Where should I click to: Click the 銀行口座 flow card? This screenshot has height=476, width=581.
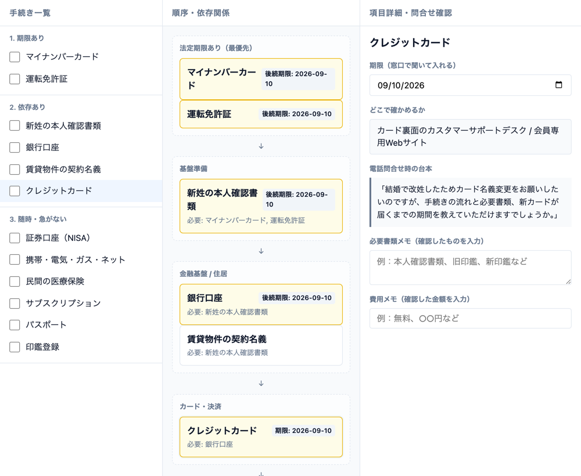click(261, 304)
